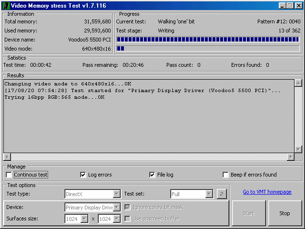Screen dimensions: 305x229
Task: Expand the Device Primary Display Driver dropdown
Action: pos(116,207)
